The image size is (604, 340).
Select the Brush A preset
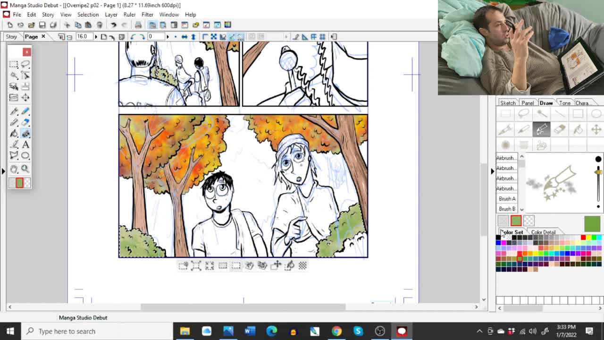click(507, 199)
